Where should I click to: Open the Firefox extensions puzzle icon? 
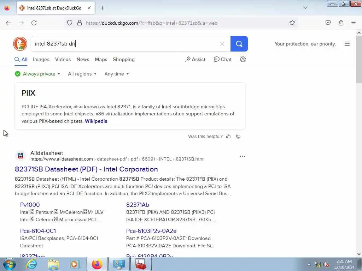point(341,23)
